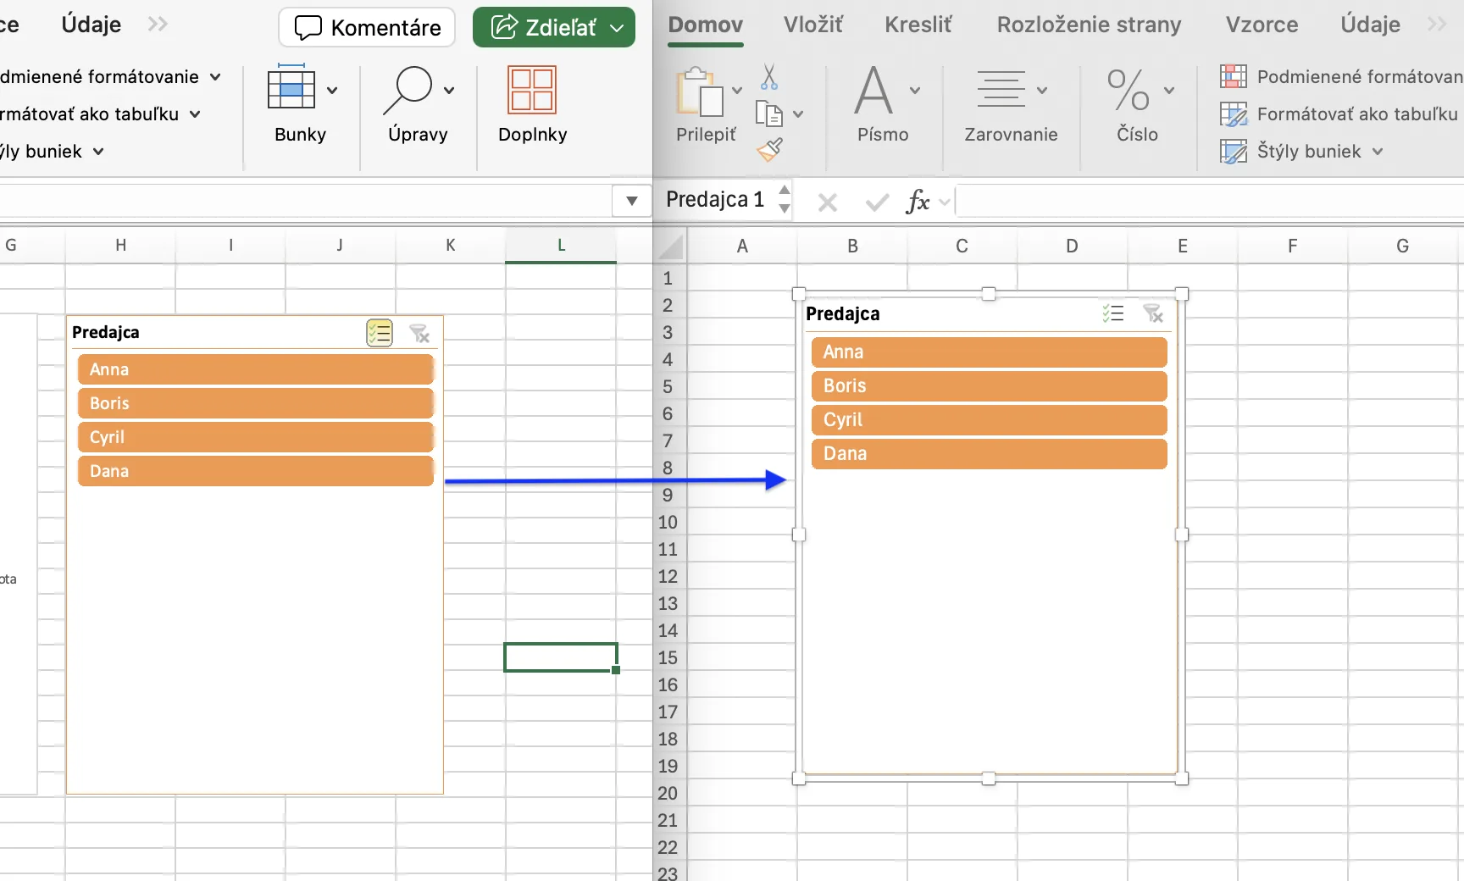Screen dimensions: 1464x881
Task: Toggle multi-select on right Predajca slicer
Action: [1113, 313]
